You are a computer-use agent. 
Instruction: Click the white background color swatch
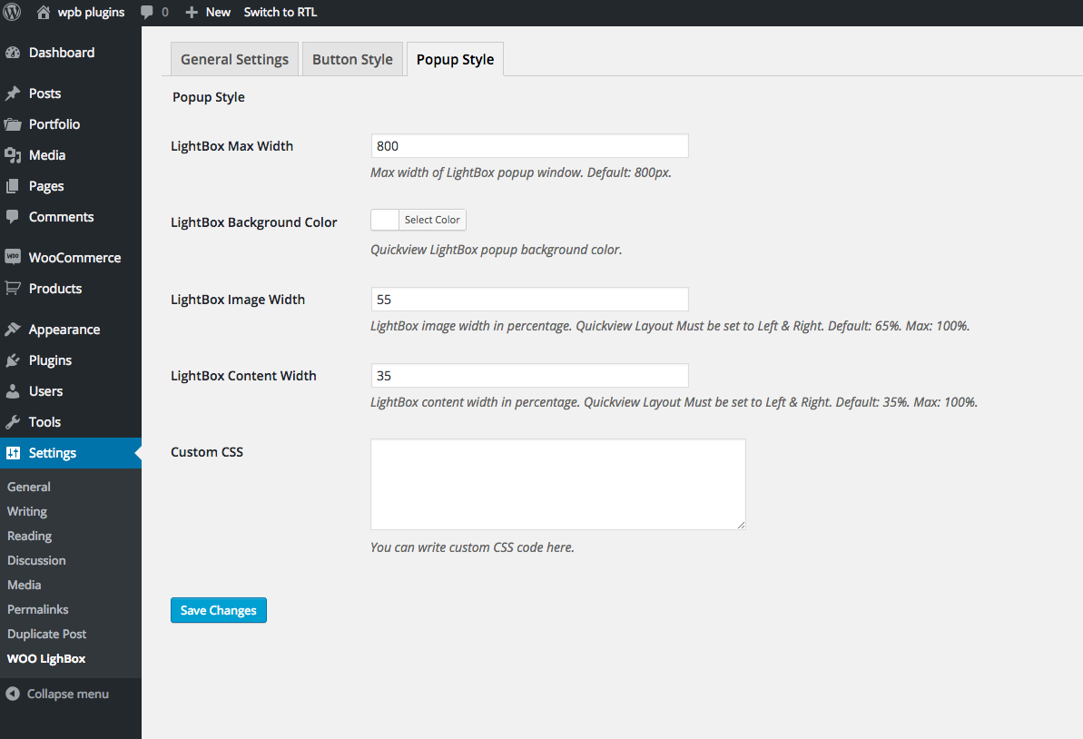click(385, 220)
